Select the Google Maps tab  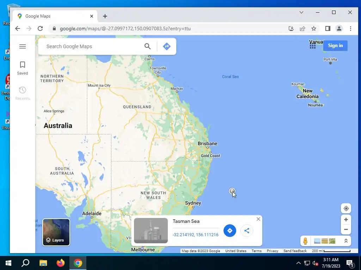(x=55, y=16)
